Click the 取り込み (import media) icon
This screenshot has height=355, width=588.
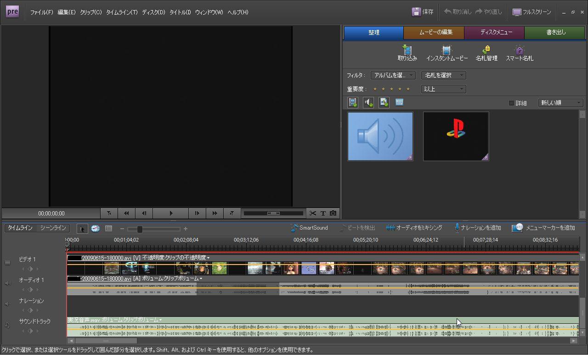pos(407,50)
